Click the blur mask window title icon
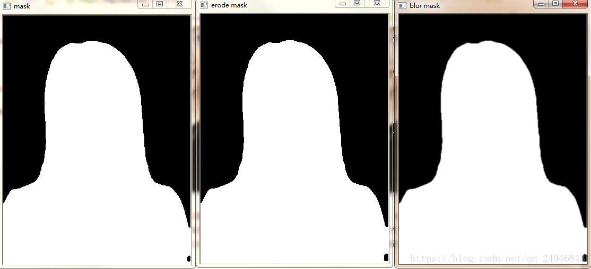 [x=403, y=6]
